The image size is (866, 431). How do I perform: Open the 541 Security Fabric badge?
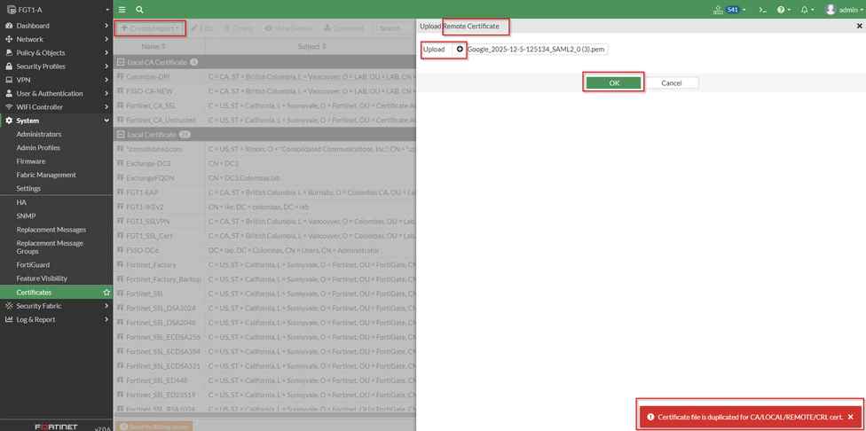point(732,10)
